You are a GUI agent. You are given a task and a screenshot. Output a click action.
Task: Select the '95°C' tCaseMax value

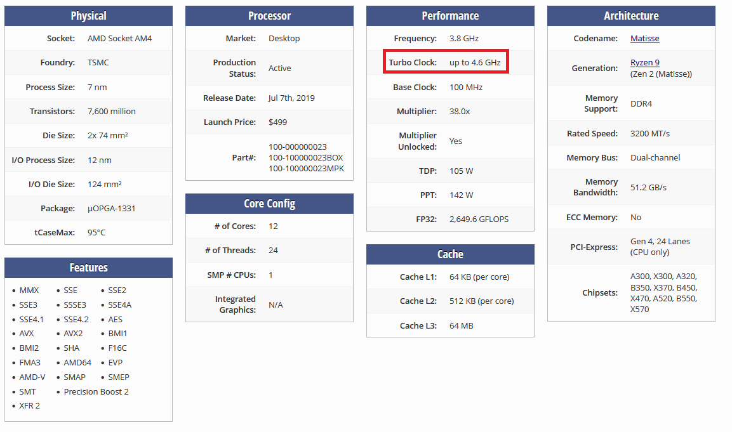click(96, 232)
